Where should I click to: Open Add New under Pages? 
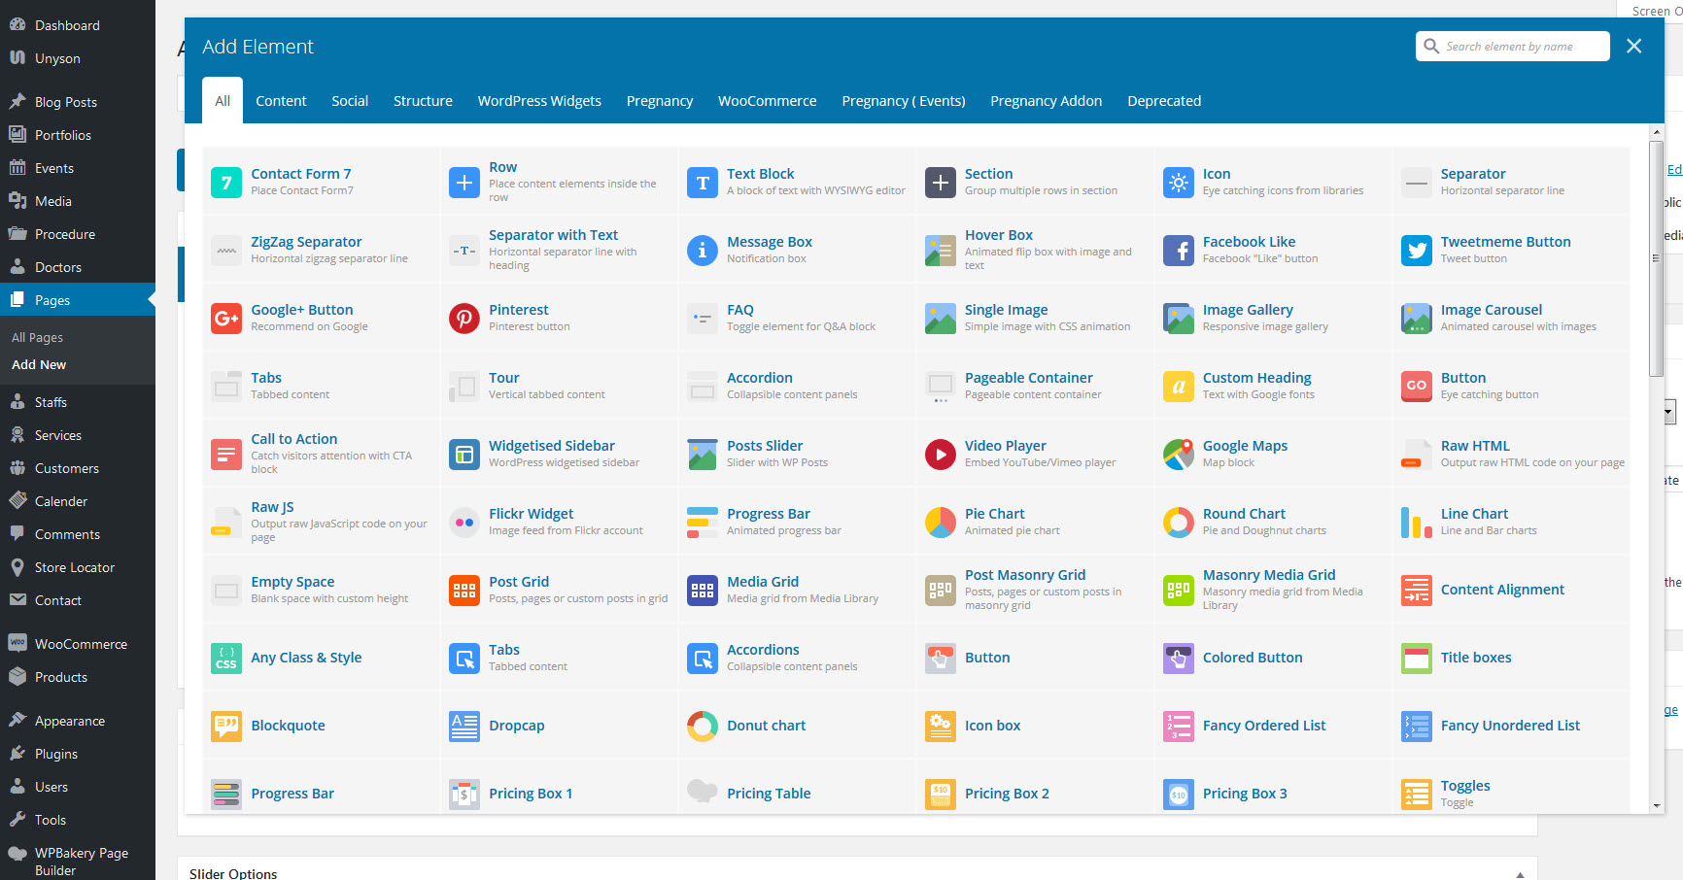point(39,365)
